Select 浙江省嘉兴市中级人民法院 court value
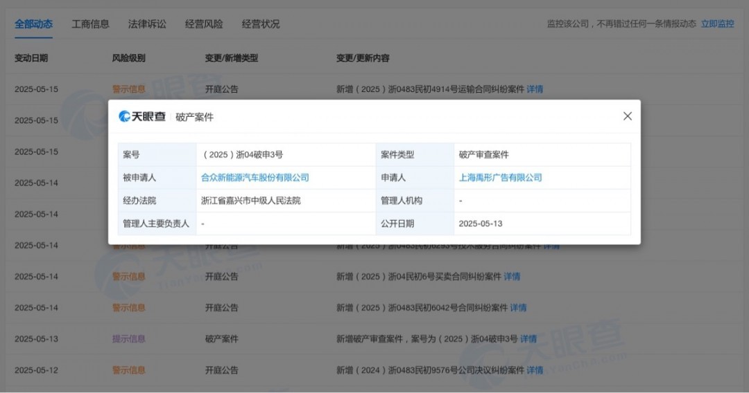 tap(251, 201)
